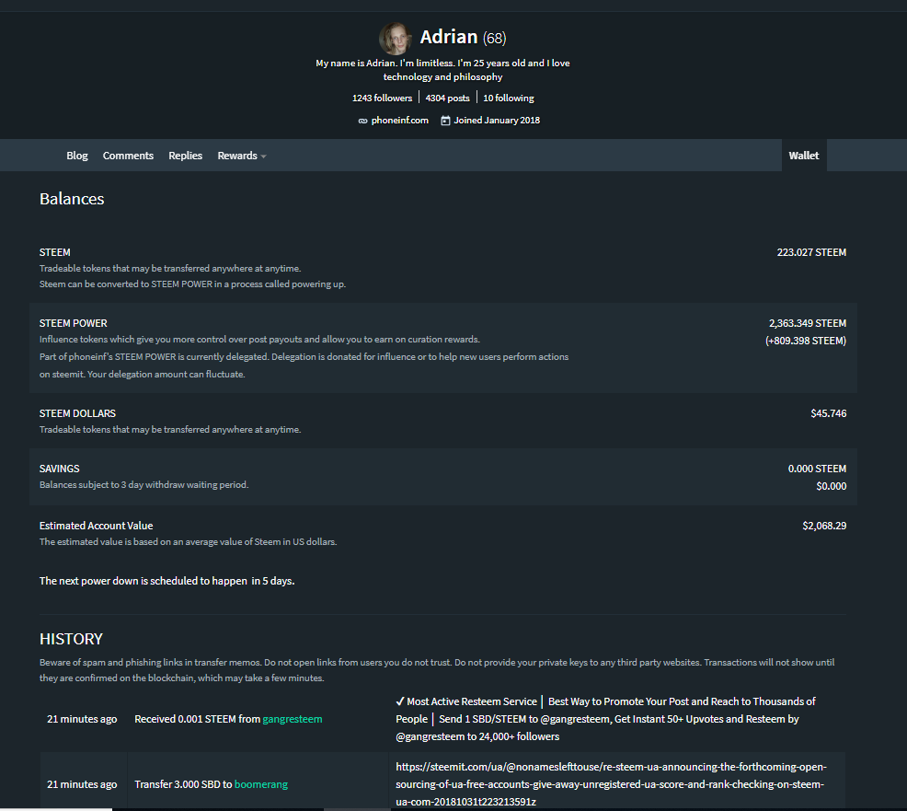Click the $45.746 Steem Dollars balance
Image resolution: width=907 pixels, height=811 pixels.
tap(828, 413)
